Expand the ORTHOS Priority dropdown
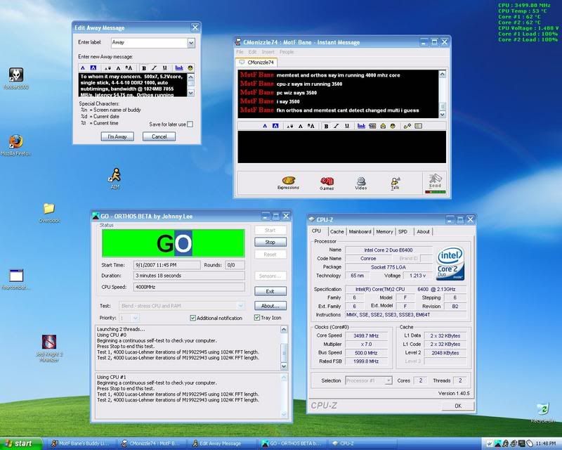Image resolution: width=562 pixels, height=450 pixels. 135,318
